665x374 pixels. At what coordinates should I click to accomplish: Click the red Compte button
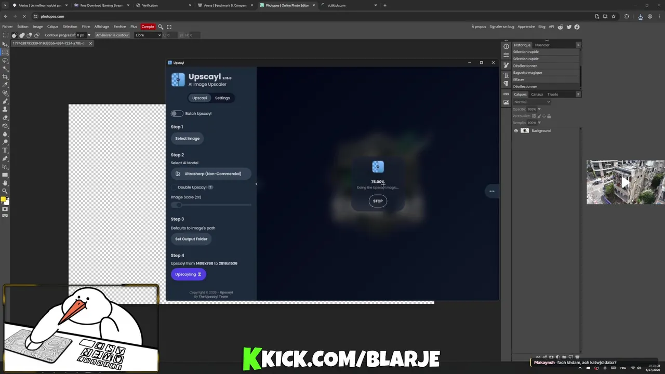pyautogui.click(x=148, y=26)
